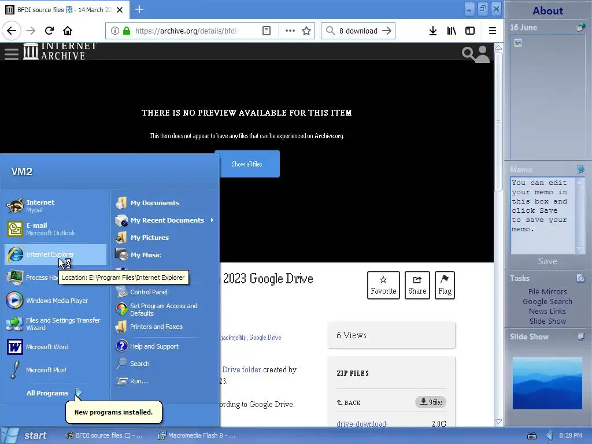Open My Music folder

click(165, 255)
